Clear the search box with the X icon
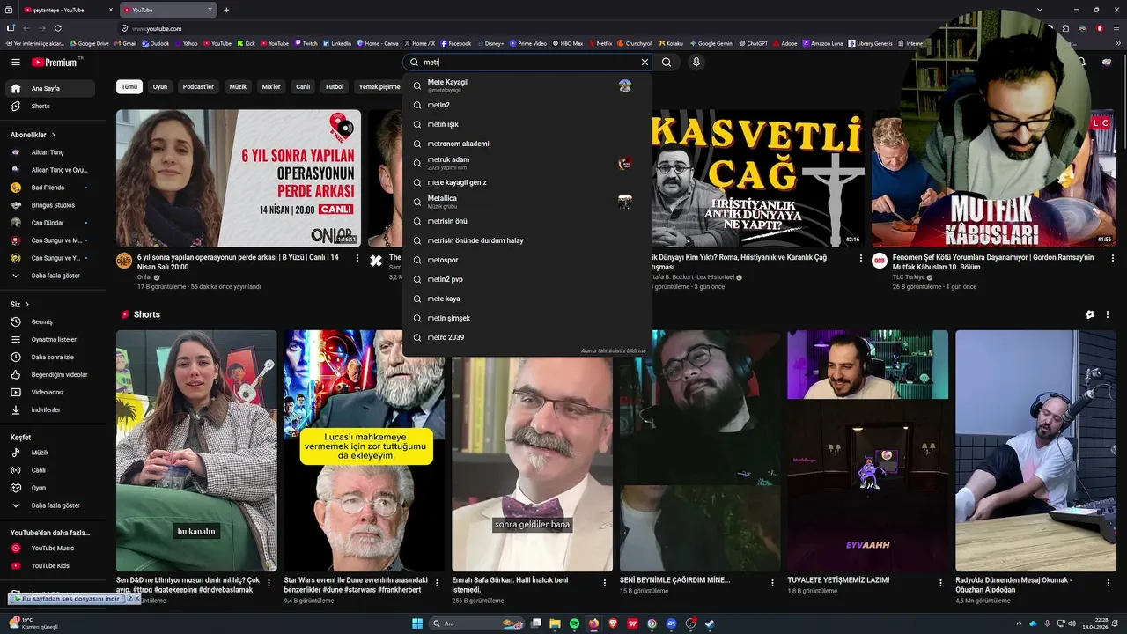 coord(645,63)
